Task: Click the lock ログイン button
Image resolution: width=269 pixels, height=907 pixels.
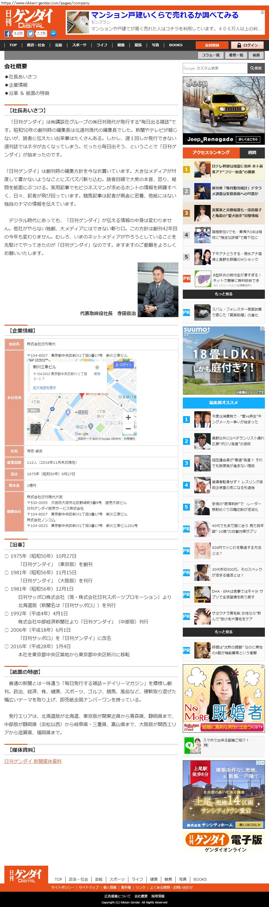Action: coord(247,45)
